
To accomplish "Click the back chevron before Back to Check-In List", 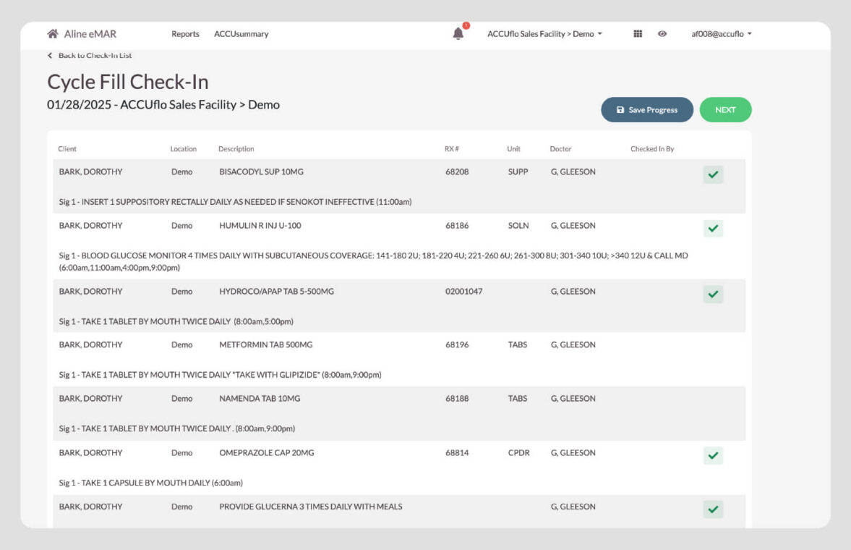I will coord(49,55).
